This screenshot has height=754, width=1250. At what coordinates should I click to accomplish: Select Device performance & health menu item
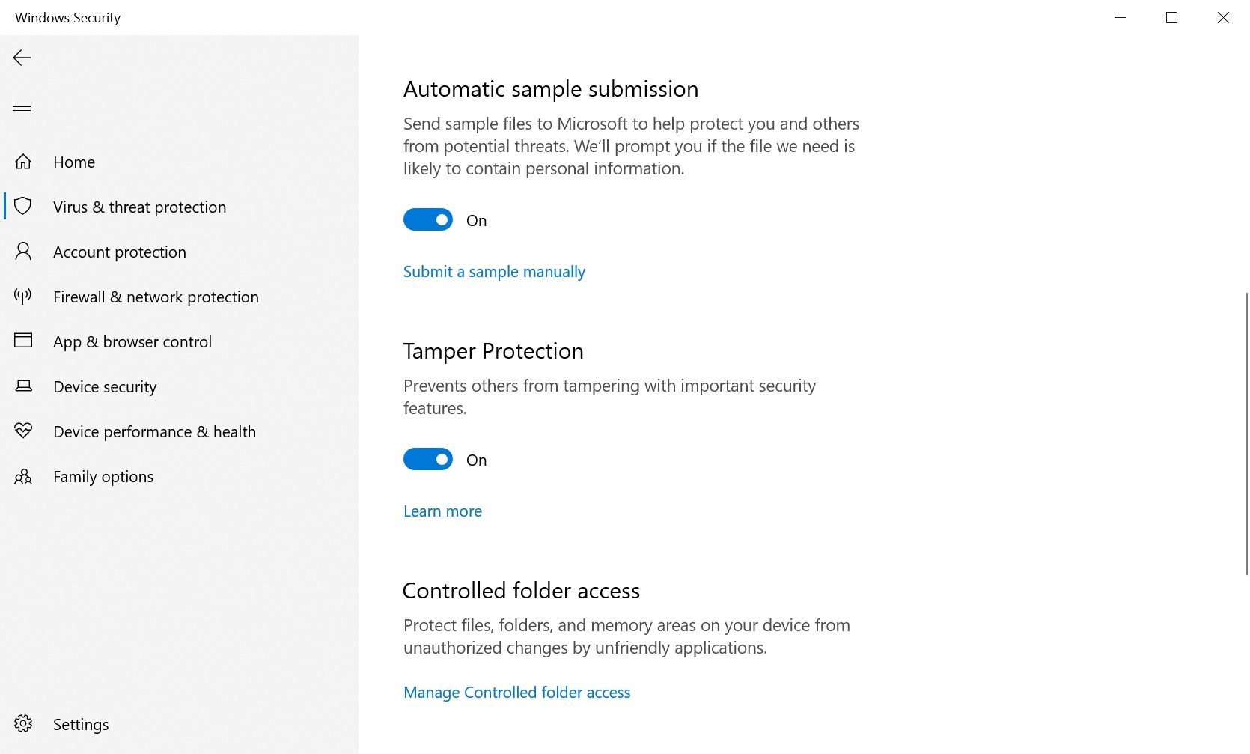[x=154, y=432]
